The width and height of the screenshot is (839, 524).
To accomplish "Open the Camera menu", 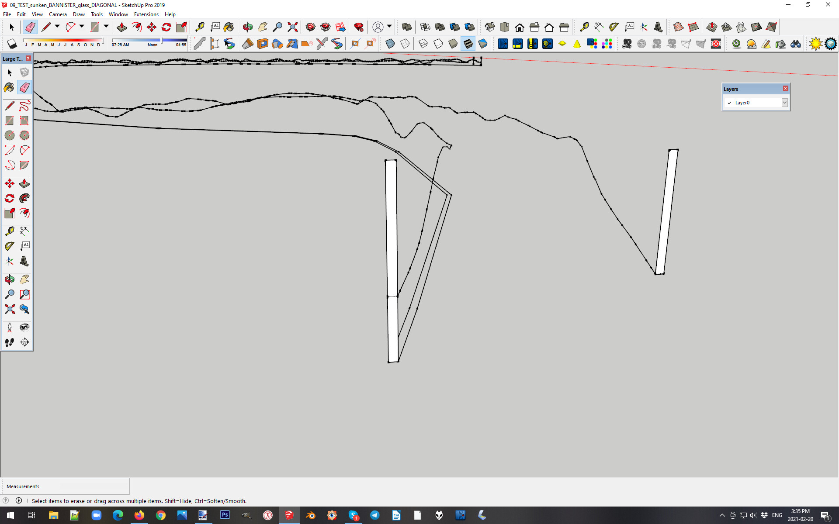I will pyautogui.click(x=58, y=14).
